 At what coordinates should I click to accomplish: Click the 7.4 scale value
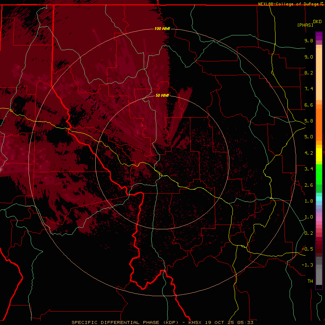pos(309,89)
